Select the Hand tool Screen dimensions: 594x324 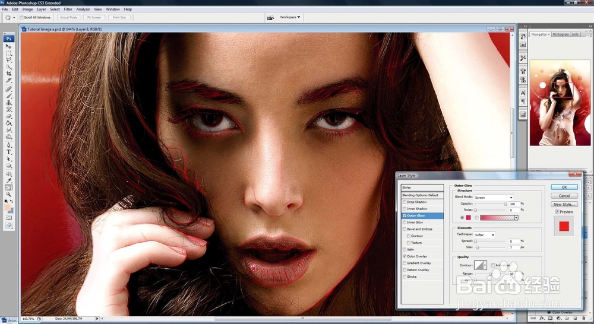coord(8,188)
